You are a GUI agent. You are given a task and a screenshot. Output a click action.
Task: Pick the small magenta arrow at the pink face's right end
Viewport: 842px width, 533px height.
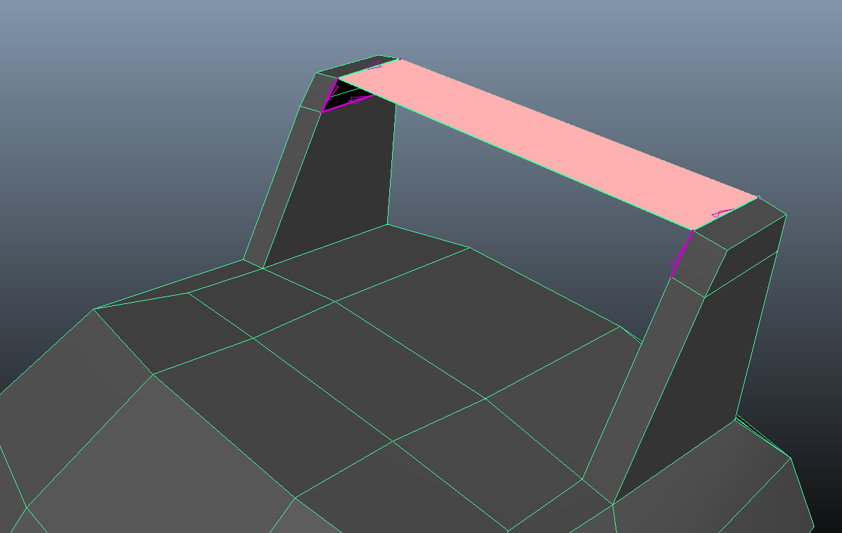(721, 213)
